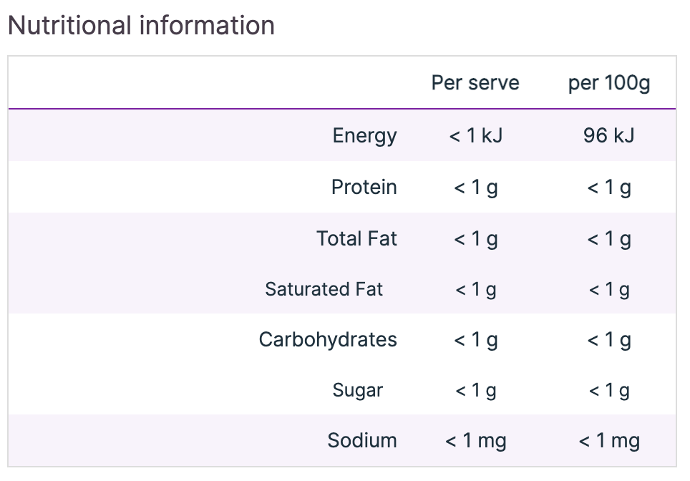The width and height of the screenshot is (690, 481).
Task: Click the Energy row label
Action: pos(364,135)
